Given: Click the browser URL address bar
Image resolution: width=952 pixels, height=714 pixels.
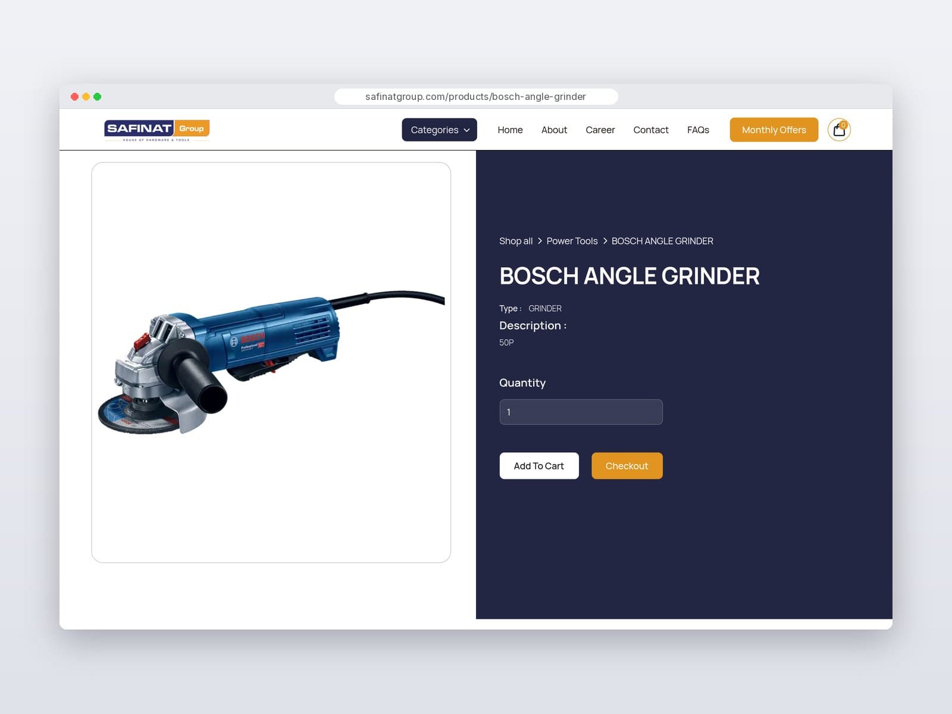Looking at the screenshot, I should coord(476,96).
